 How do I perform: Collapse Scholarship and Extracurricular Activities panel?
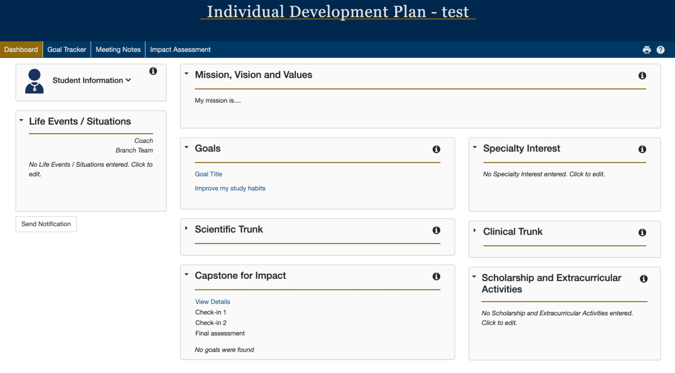pos(474,277)
